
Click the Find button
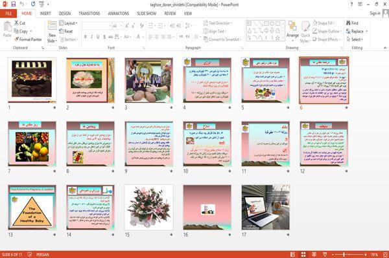pos(352,23)
